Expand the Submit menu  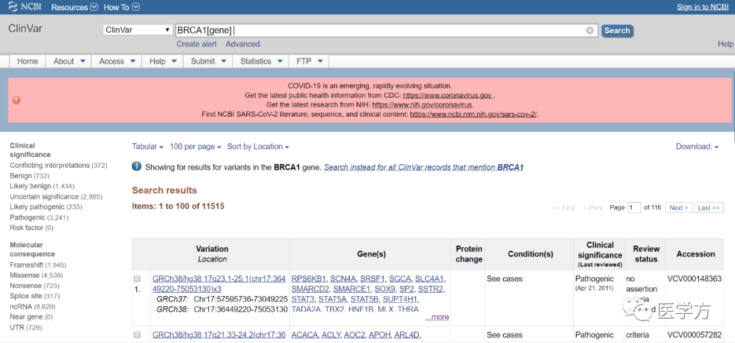pyautogui.click(x=208, y=61)
